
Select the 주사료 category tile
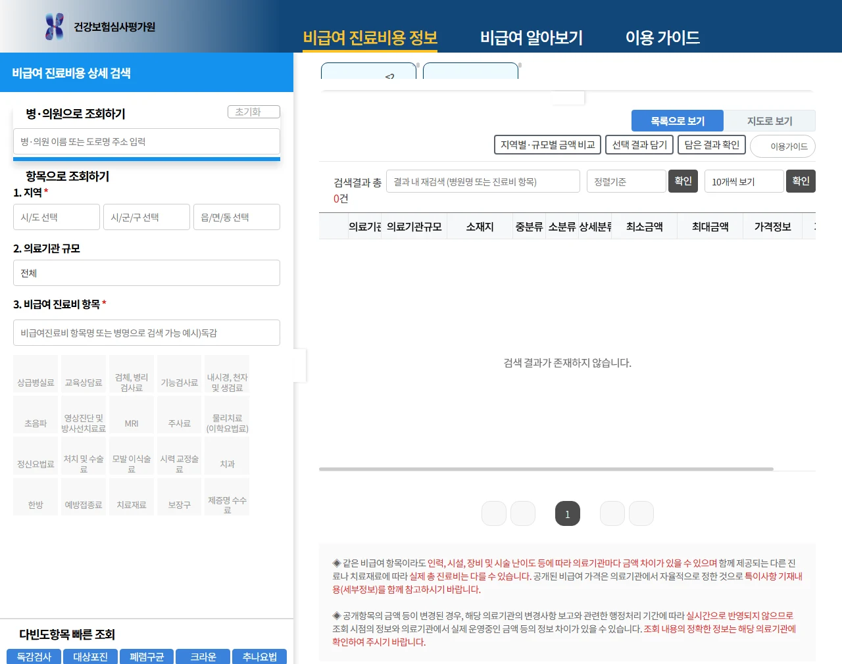pyautogui.click(x=180, y=415)
